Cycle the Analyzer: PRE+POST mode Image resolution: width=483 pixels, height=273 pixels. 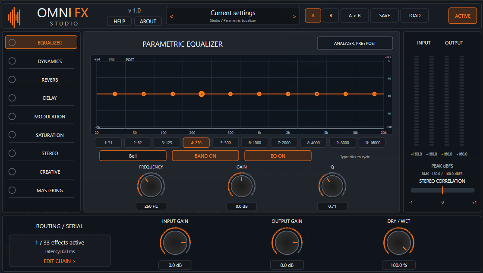pyautogui.click(x=355, y=43)
